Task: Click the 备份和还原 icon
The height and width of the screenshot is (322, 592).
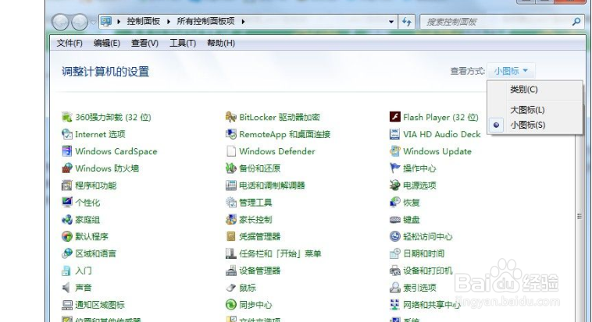Action: click(x=230, y=168)
